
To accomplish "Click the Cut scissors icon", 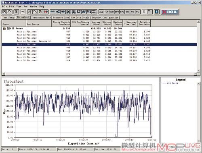I will (x=30, y=12).
